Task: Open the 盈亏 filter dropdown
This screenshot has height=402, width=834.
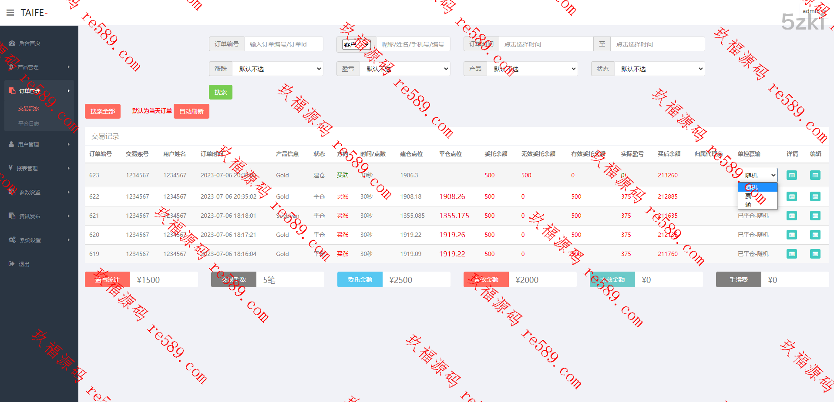Action: pos(405,69)
